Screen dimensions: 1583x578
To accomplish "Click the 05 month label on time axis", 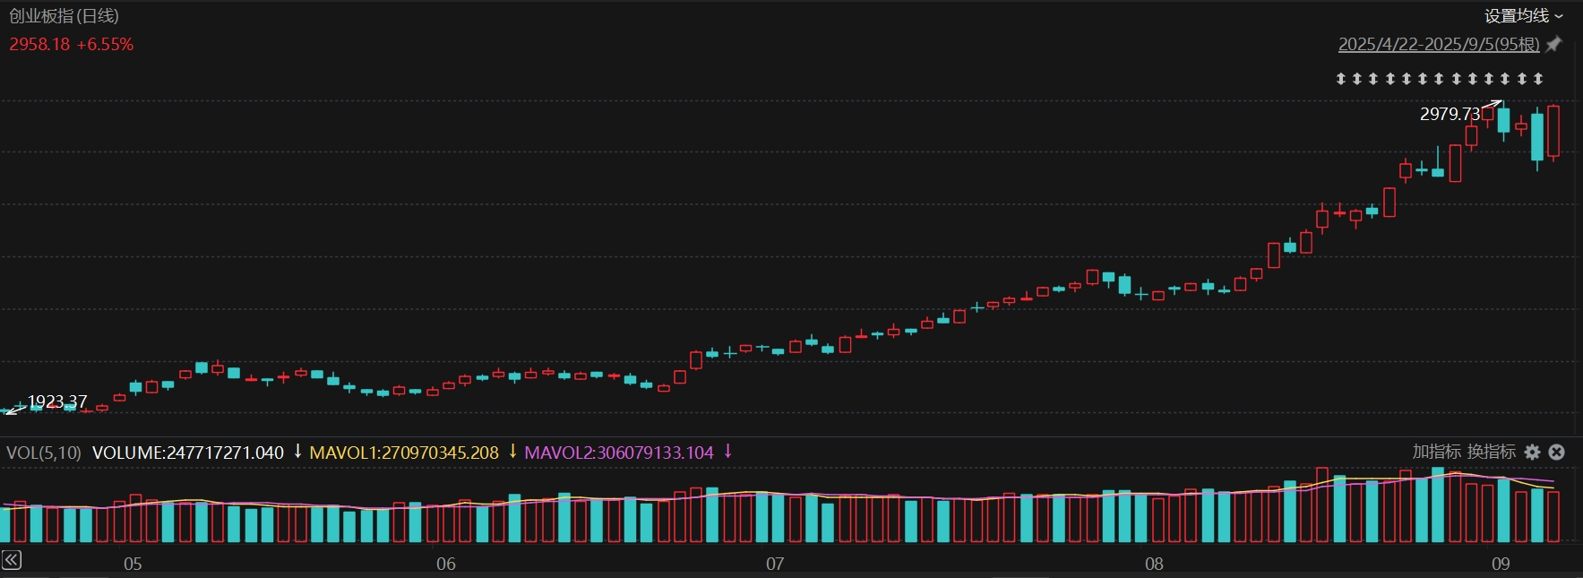I will pyautogui.click(x=133, y=564).
